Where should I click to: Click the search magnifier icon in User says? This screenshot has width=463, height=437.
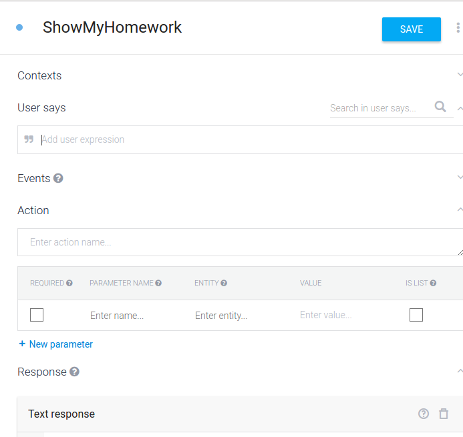coord(440,107)
